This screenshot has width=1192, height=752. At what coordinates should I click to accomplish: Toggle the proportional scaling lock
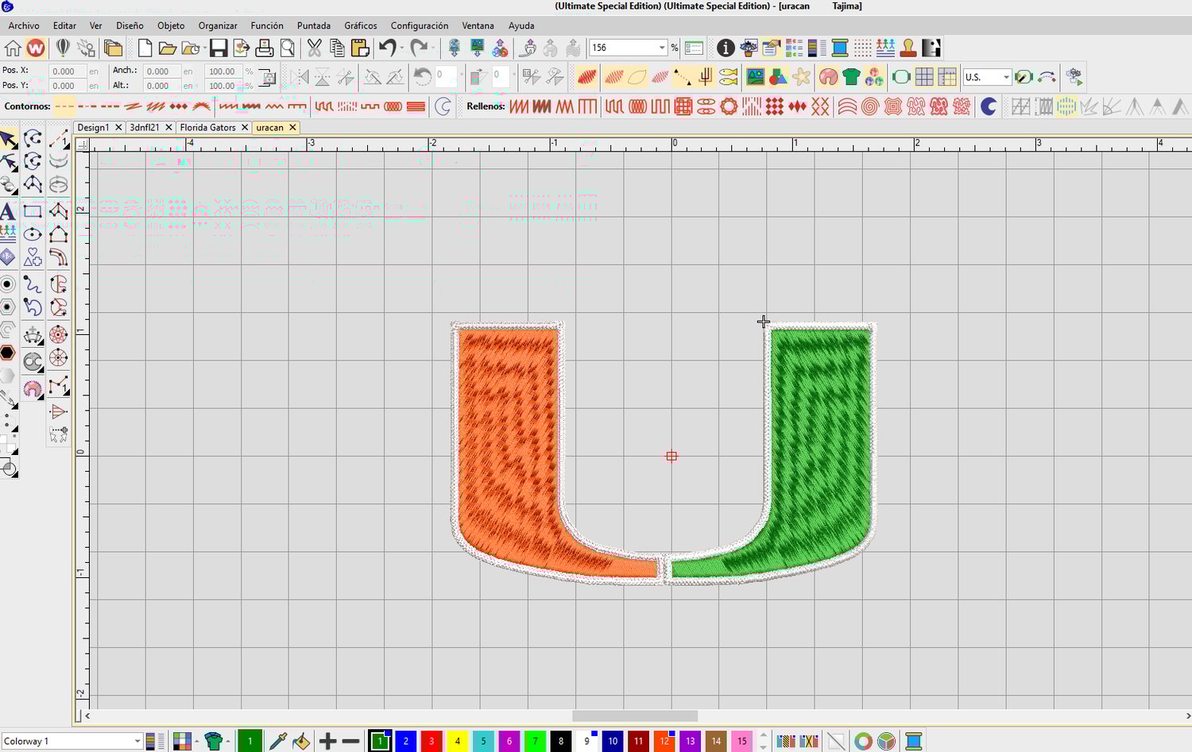(x=268, y=77)
